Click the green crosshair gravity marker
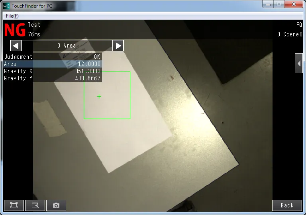Image resolution: width=306 pixels, height=215 pixels. [99, 96]
